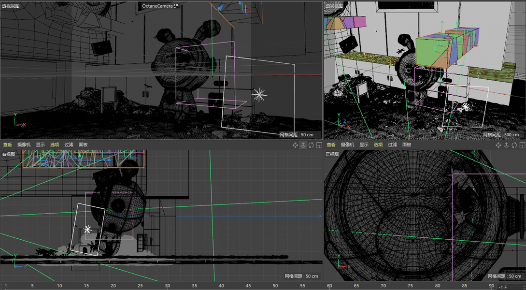Click the stepper arrows of the -1 F field
Image resolution: width=526 pixels, height=290 pixels.
pos(524,287)
